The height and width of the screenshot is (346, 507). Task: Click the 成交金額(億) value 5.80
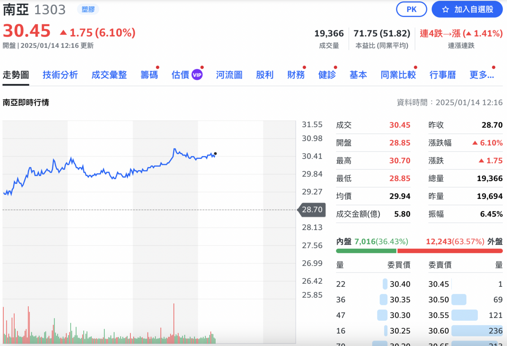click(x=402, y=214)
